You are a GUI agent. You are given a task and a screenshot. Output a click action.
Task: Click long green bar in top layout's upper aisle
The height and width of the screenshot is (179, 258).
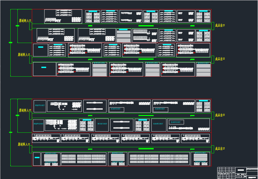pyautogui.click(x=146, y=26)
